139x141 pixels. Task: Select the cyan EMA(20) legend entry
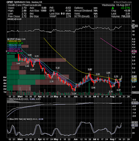12,45
